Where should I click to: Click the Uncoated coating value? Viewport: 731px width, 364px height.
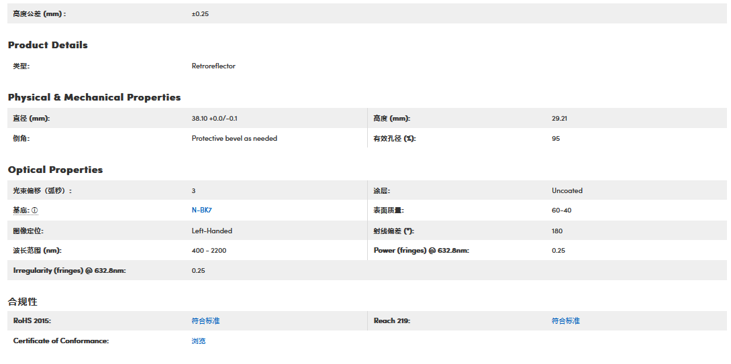tap(567, 191)
